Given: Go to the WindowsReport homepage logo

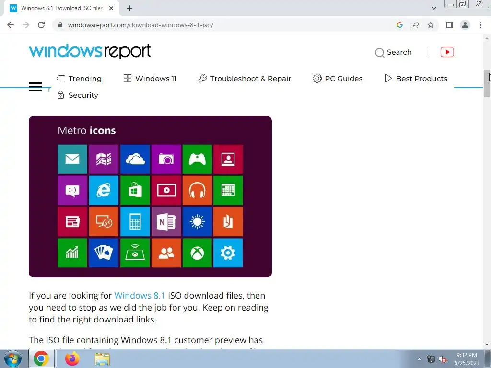Looking at the screenshot, I should pos(90,51).
